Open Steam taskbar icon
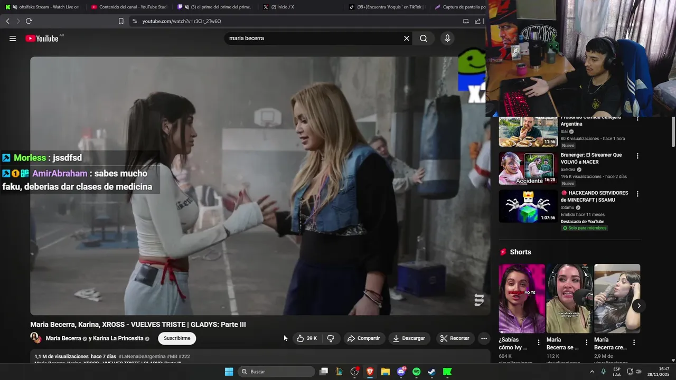The image size is (676, 380). (431, 372)
